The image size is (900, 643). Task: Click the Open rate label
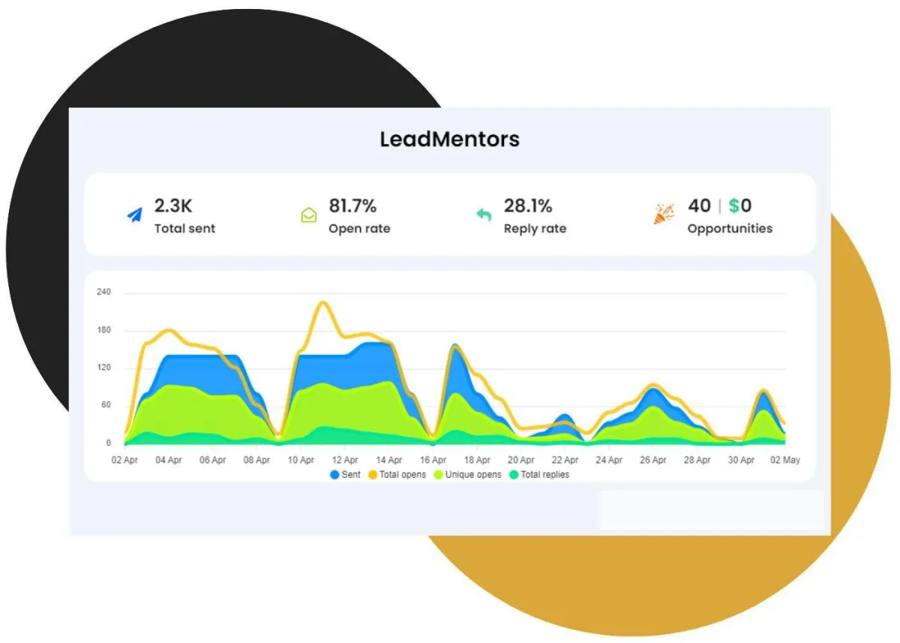tap(359, 229)
